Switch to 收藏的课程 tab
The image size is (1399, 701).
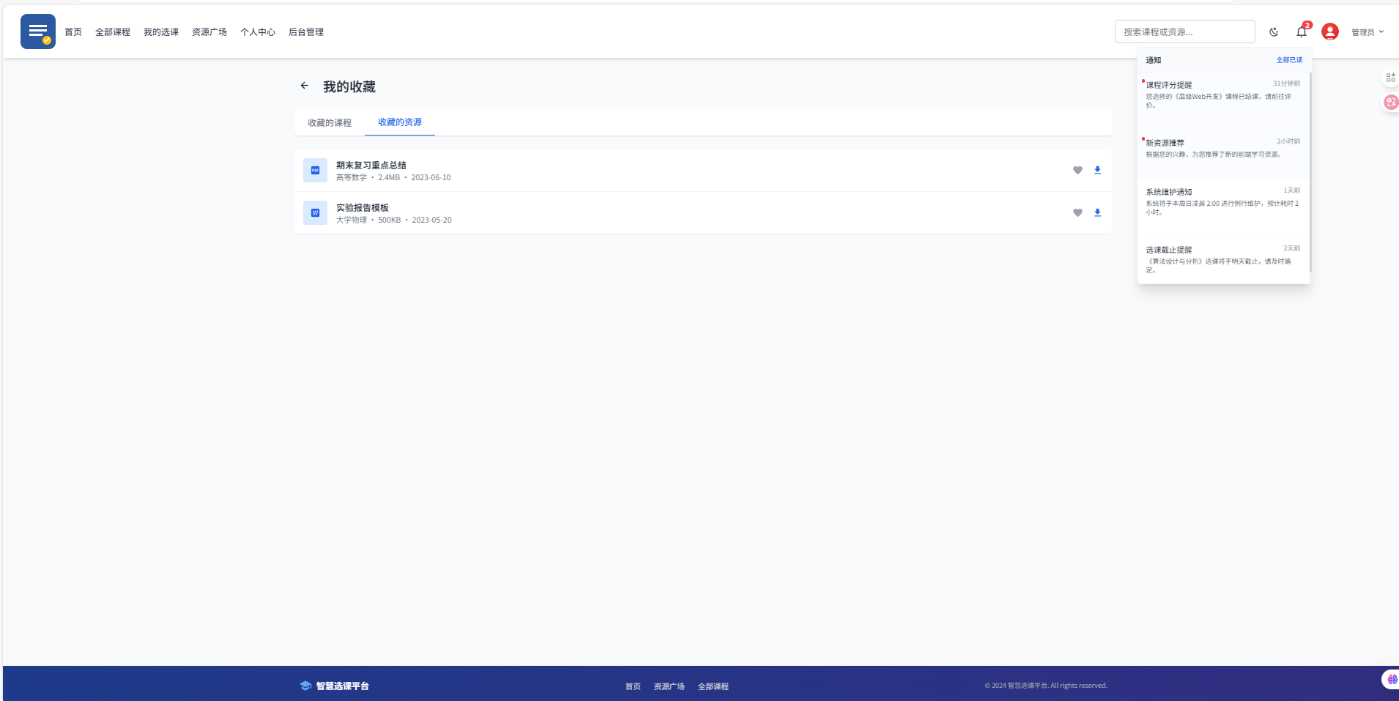coord(330,123)
